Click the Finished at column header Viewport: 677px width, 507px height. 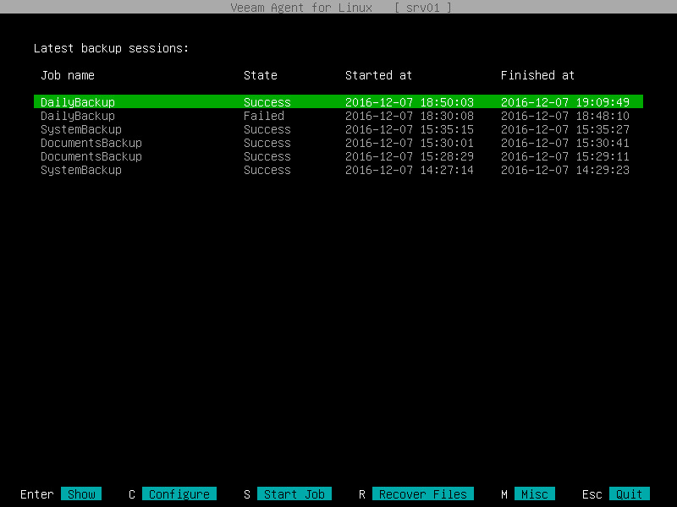[537, 75]
